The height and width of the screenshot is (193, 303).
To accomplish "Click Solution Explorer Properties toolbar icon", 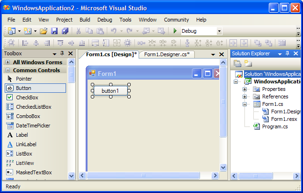I will click(237, 63).
